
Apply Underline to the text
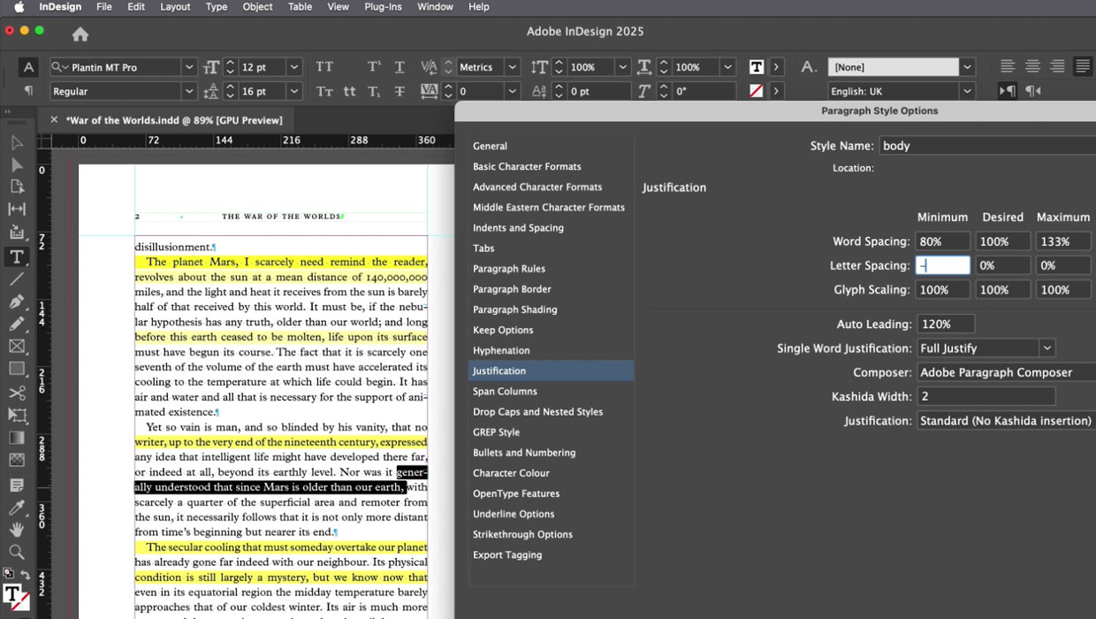tap(400, 66)
